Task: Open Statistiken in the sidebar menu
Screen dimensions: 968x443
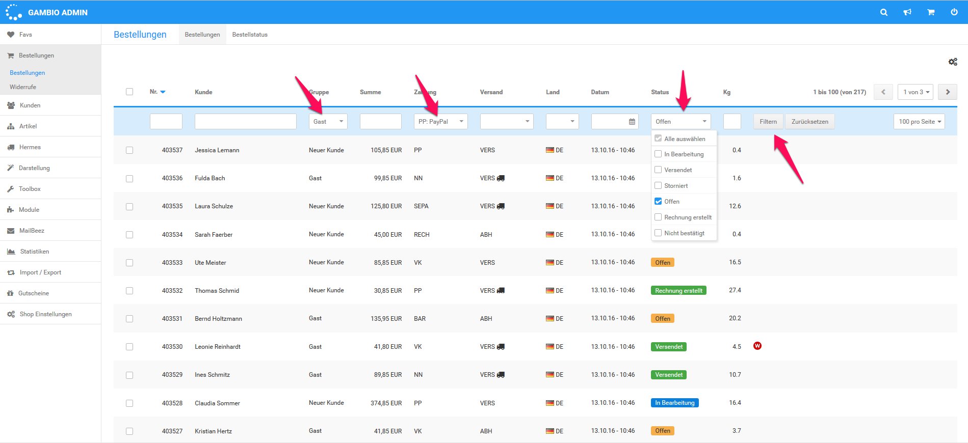Action: tap(35, 252)
